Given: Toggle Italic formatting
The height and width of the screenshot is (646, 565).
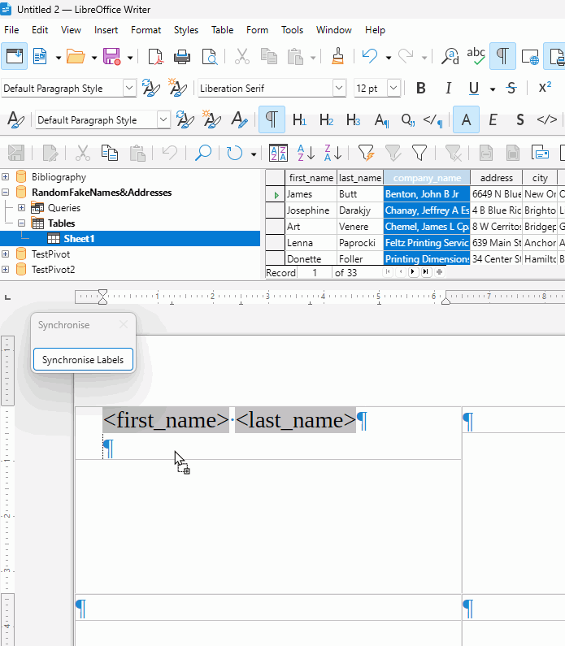Looking at the screenshot, I should tap(447, 89).
